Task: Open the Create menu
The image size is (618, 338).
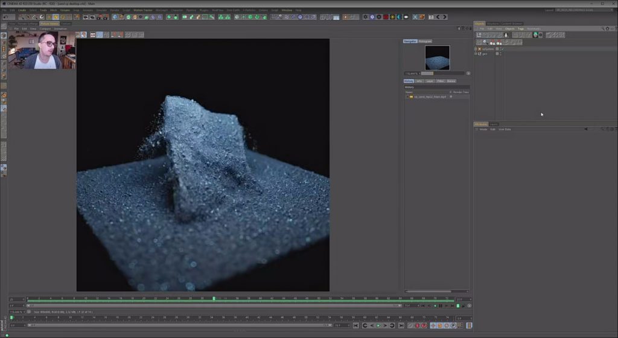Action: (x=22, y=10)
